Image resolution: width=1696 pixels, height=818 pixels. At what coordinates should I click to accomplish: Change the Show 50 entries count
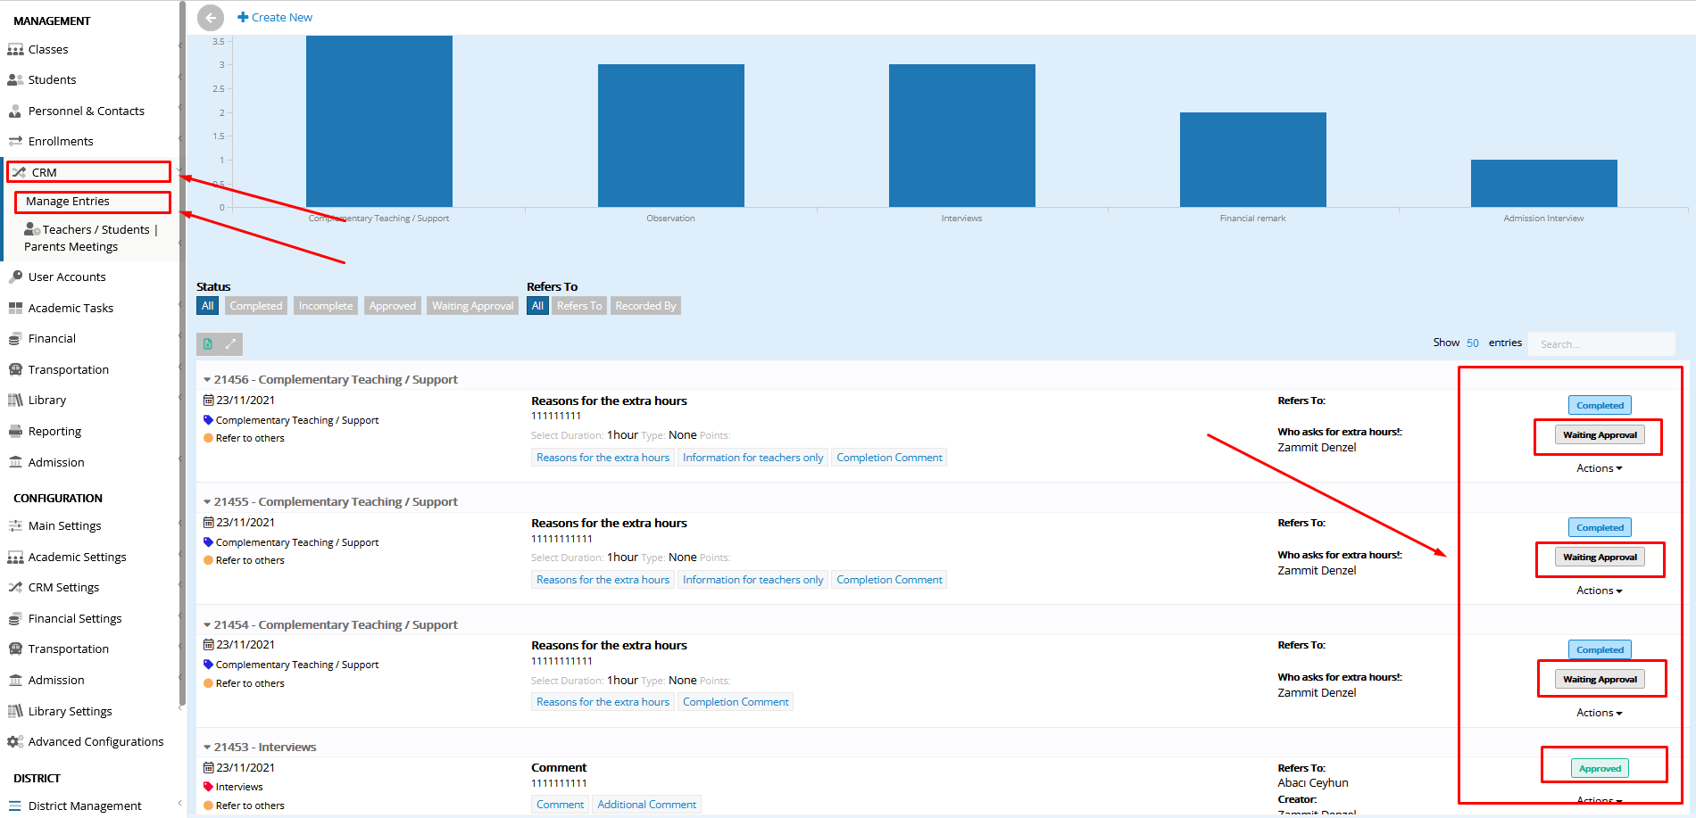coord(1473,343)
